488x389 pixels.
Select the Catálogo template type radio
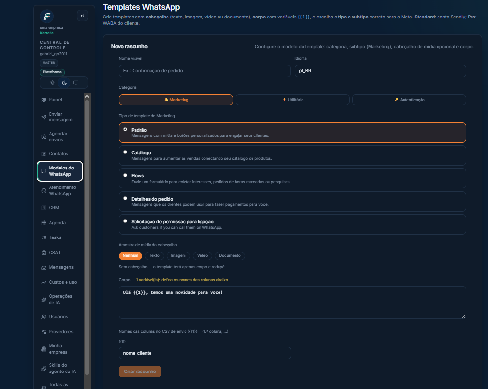(x=125, y=152)
